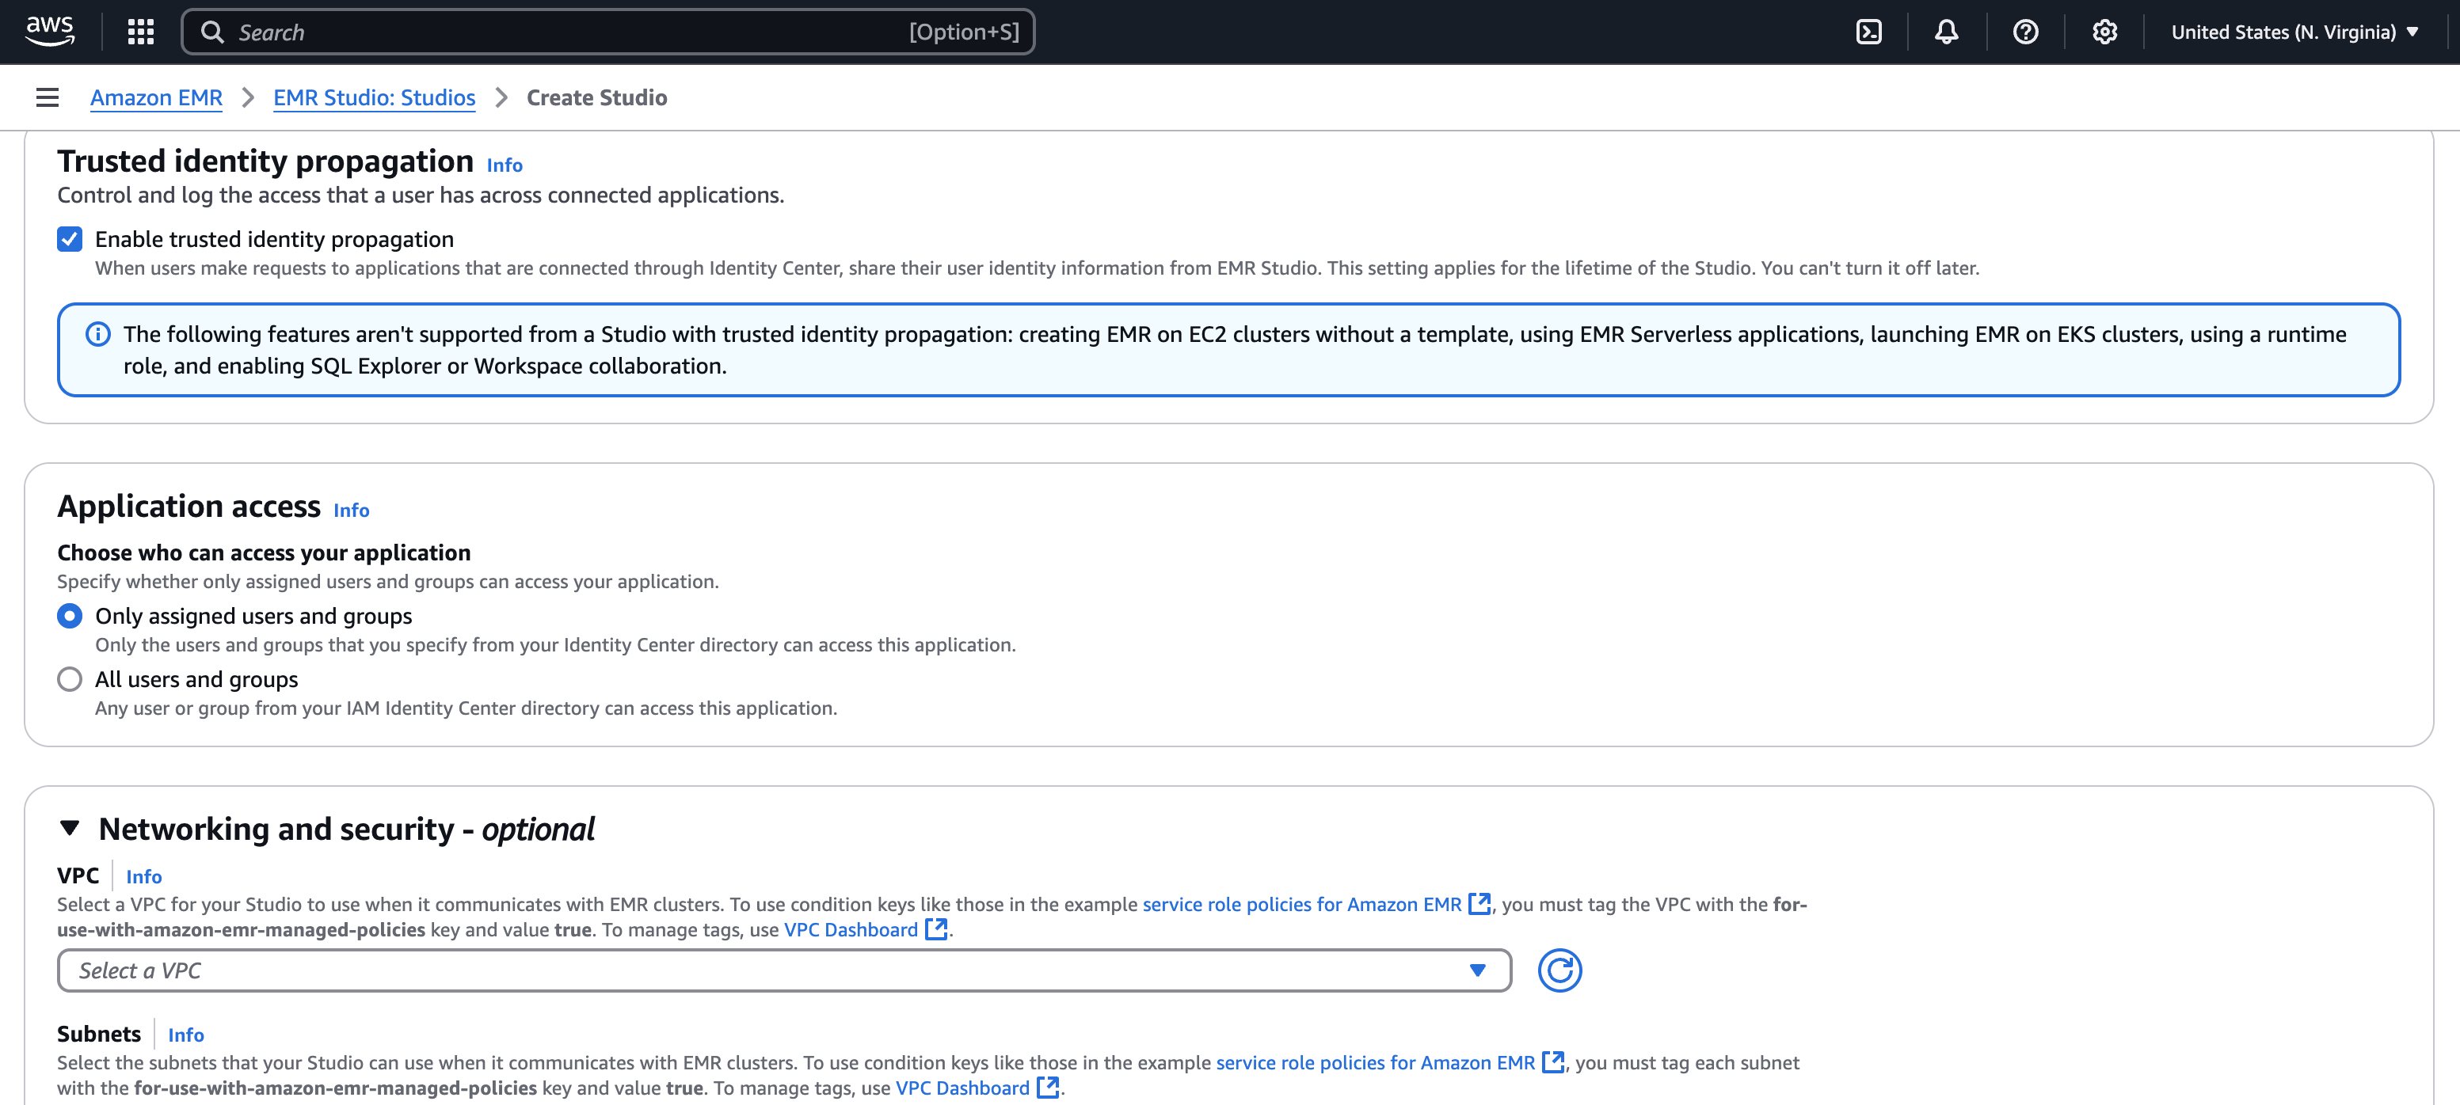Open AWS CloudShell terminal icon
Image resolution: width=2460 pixels, height=1105 pixels.
(1869, 32)
